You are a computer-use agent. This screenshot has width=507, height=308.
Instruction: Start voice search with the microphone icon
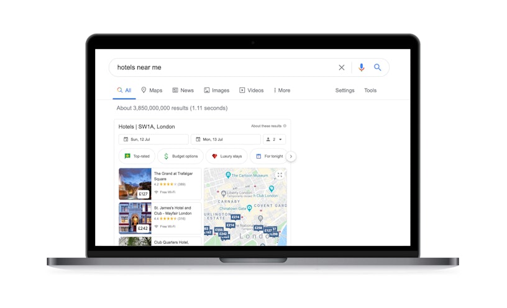[x=362, y=68]
